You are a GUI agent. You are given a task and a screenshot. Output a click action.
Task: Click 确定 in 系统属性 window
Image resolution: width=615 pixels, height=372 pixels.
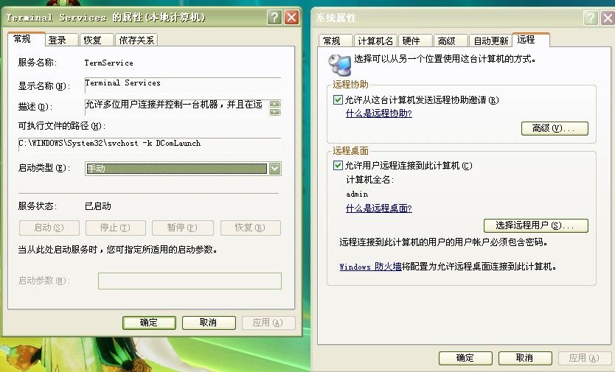[465, 358]
